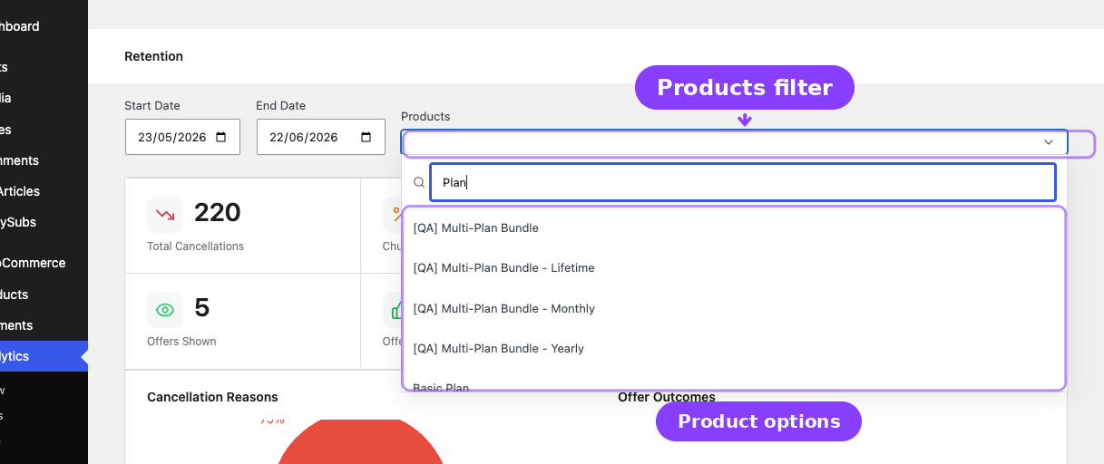Open the Start Date calendar picker icon

point(221,138)
